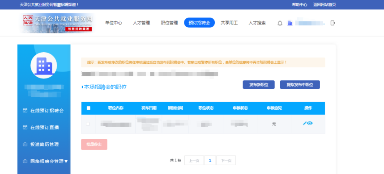
Task: Click the 发布日期 column header
Action: pos(149,108)
